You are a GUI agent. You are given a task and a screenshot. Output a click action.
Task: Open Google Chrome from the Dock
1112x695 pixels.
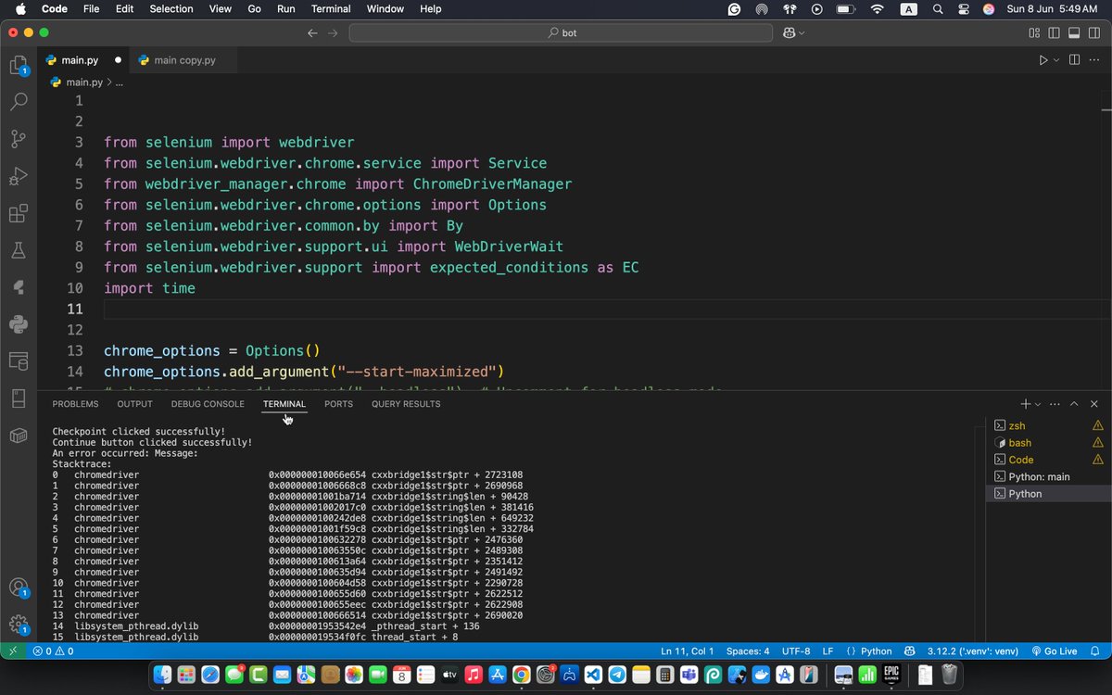(521, 676)
